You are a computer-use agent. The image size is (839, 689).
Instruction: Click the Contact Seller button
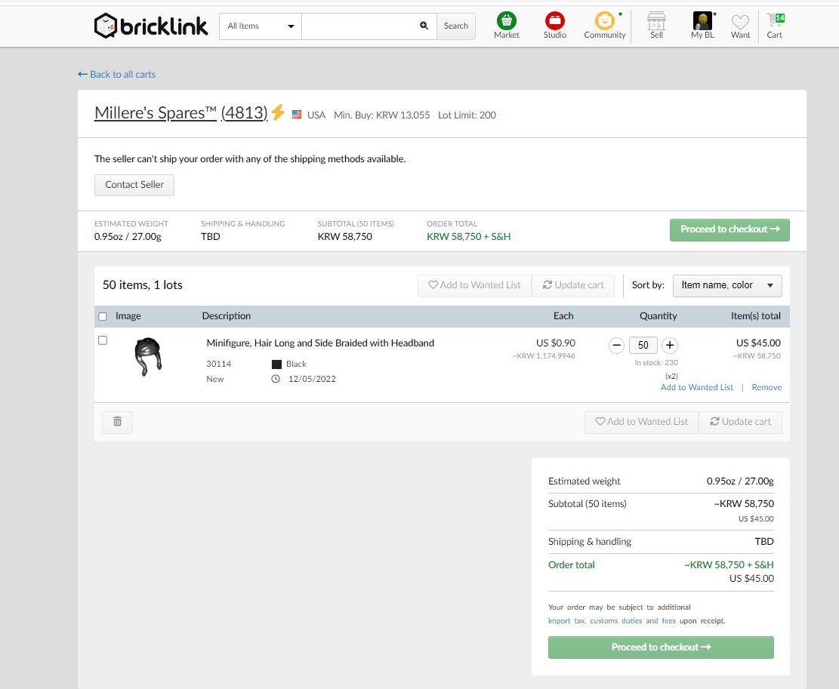[x=134, y=185]
